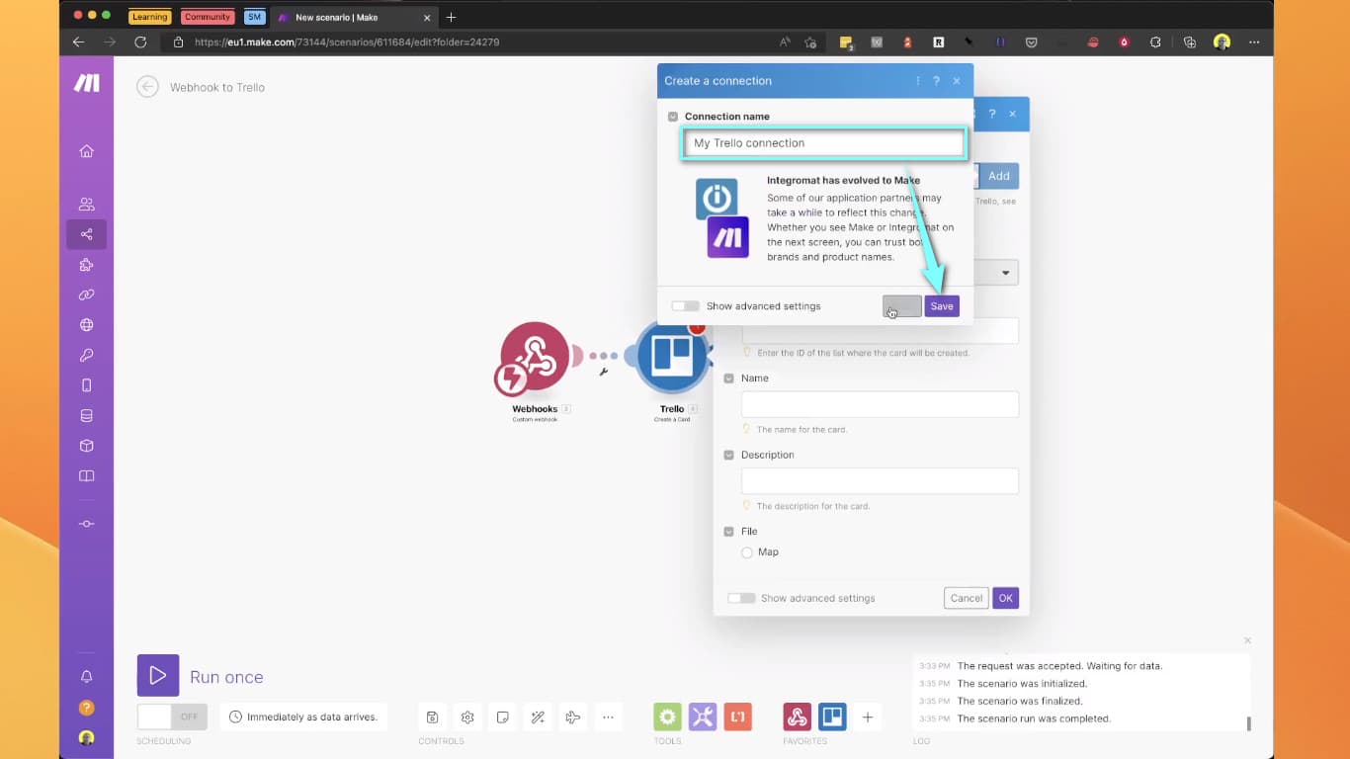Open Webhooks globe icon in sidebar
Image resolution: width=1350 pixels, height=759 pixels.
[87, 325]
